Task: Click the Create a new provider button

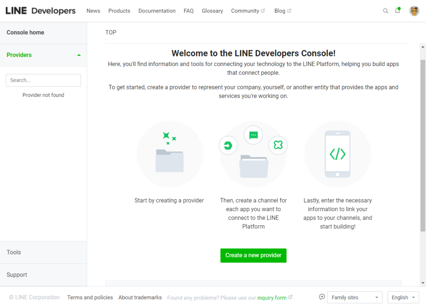Action: click(x=253, y=255)
